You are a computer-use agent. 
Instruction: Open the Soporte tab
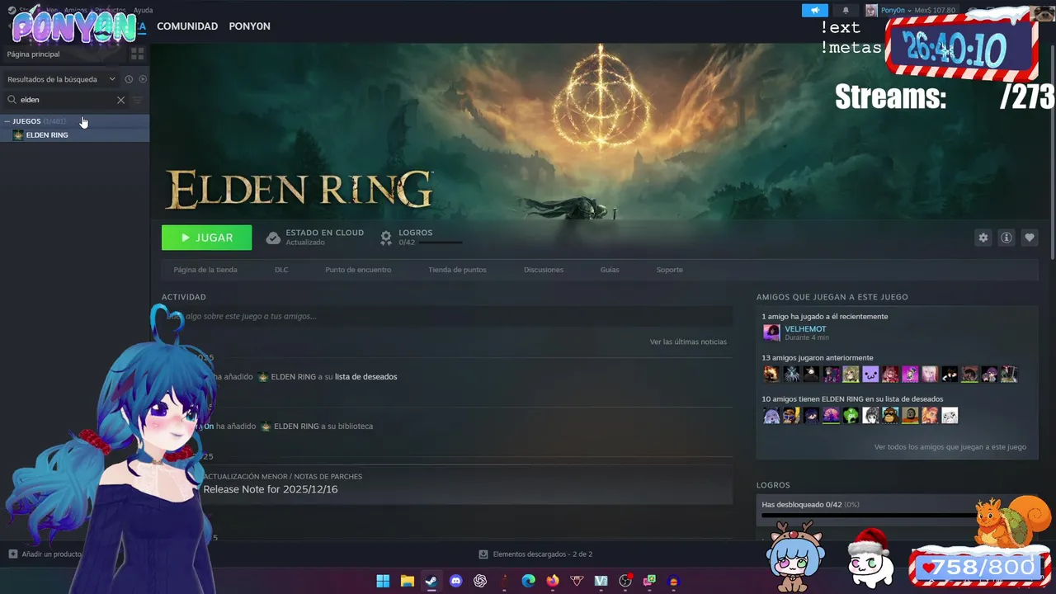669,270
